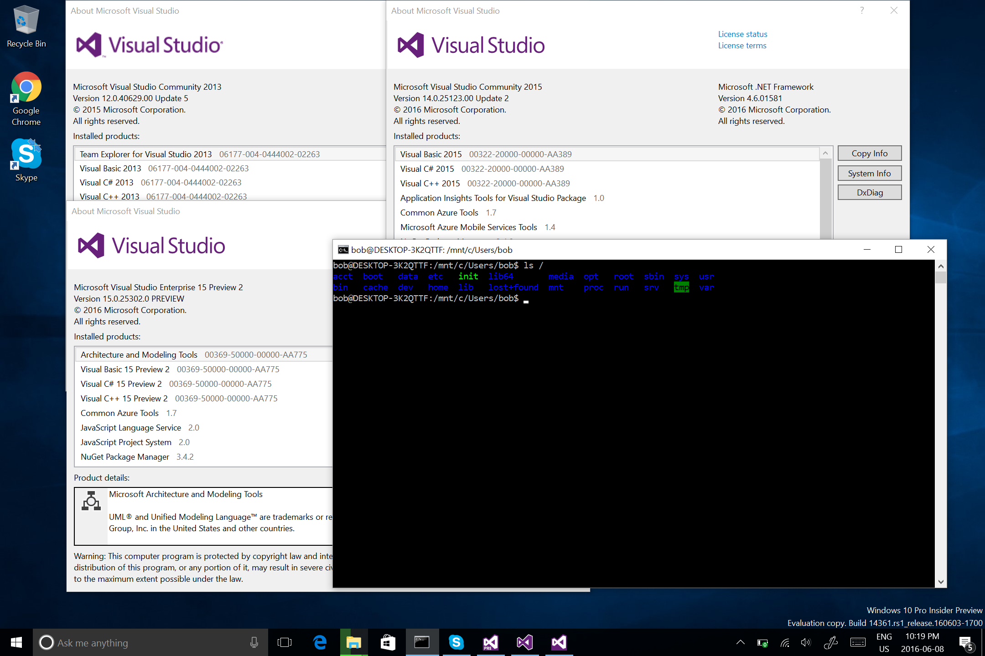Open the Action Center notification icon
The height and width of the screenshot is (656, 985).
[968, 642]
